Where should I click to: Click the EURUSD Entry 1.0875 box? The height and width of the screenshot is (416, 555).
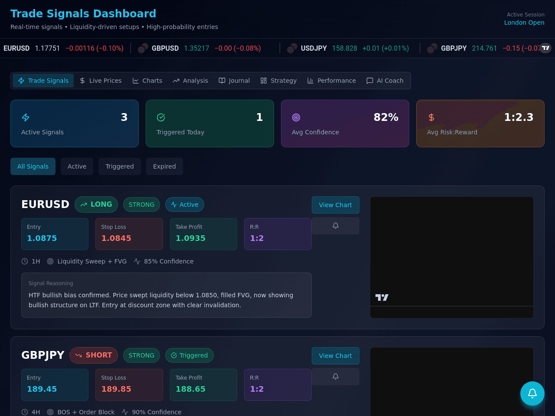(x=55, y=234)
